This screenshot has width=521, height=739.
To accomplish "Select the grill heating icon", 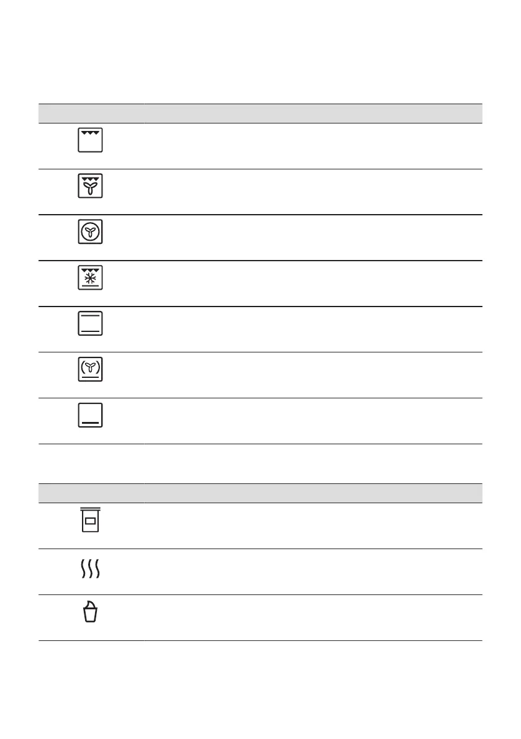I will tap(91, 141).
